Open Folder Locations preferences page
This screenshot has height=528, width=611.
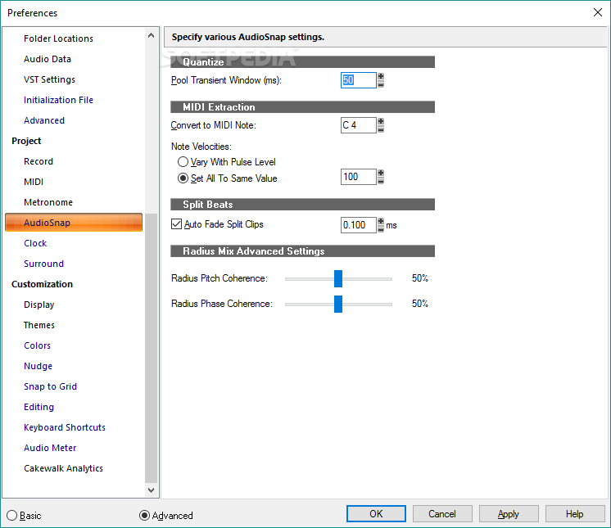(58, 38)
